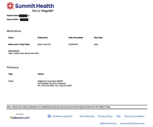
Task: Click the Walgreens Drug Store #06983 text
Action: 50,81
